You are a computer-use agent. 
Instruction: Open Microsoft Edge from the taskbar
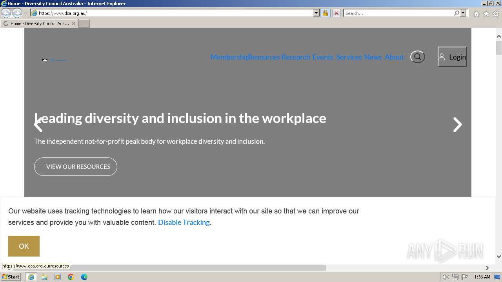[x=84, y=277]
